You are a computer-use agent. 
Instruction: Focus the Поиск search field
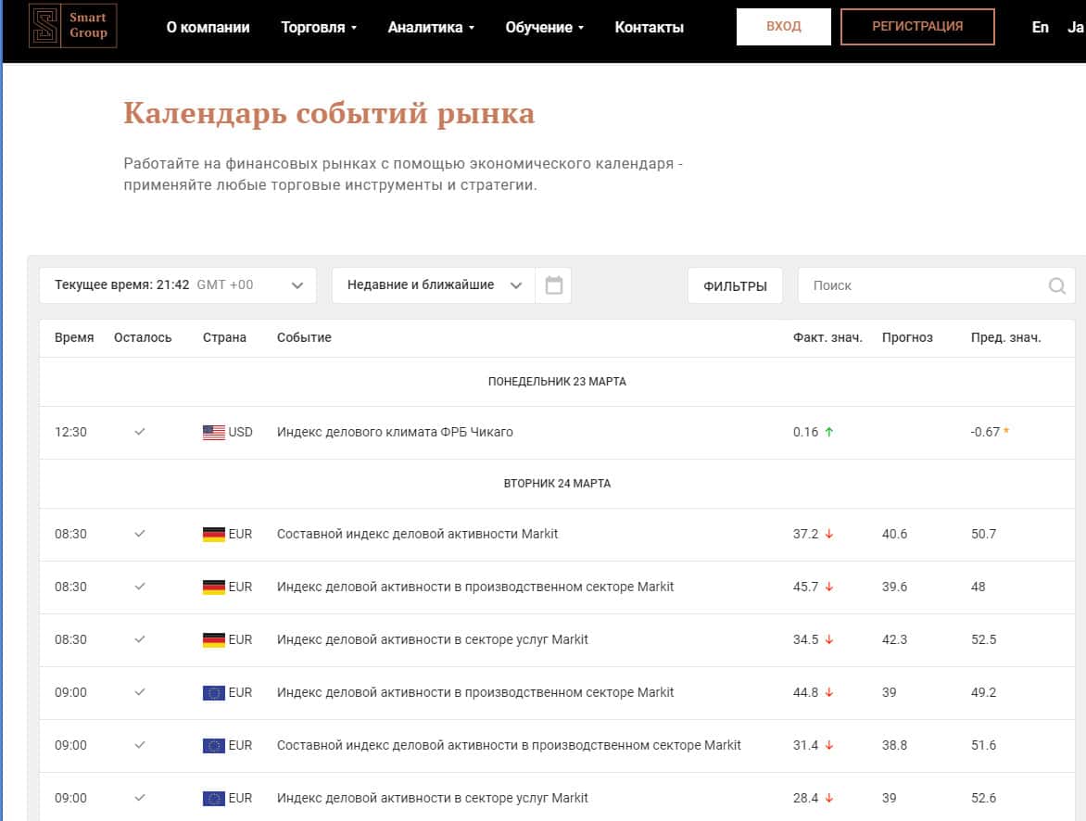[x=922, y=285]
